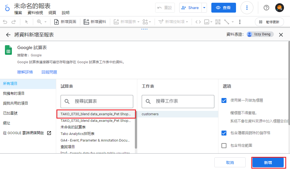Screen dimensions: 290x170
Task: Close the add data panel
Action: point(281,35)
